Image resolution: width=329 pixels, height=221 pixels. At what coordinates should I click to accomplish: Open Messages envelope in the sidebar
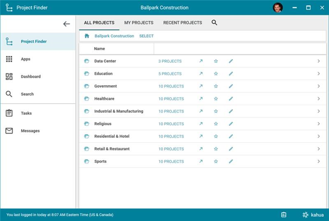click(x=9, y=131)
